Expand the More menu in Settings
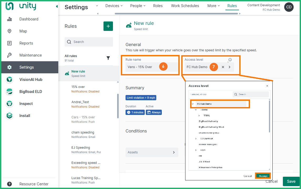The height and width of the screenshot is (189, 301). [x=213, y=6]
